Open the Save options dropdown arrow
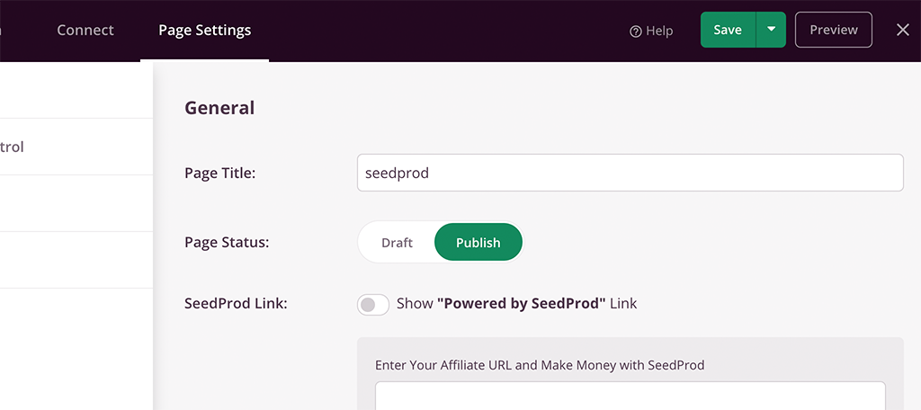The height and width of the screenshot is (410, 921). point(771,30)
